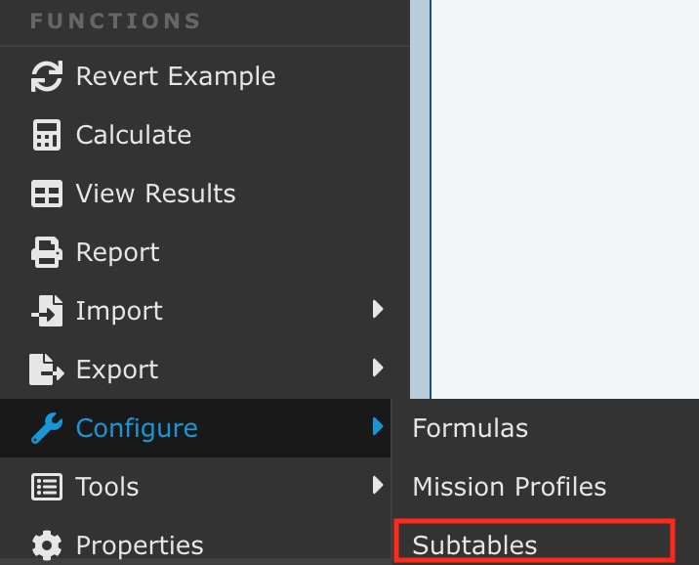Viewport: 699px width, 565px height.
Task: Click the printer icon beside Report
Action: click(x=47, y=253)
